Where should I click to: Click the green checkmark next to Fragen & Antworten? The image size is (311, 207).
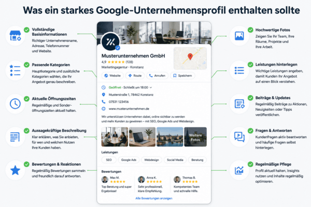[x=250, y=131]
